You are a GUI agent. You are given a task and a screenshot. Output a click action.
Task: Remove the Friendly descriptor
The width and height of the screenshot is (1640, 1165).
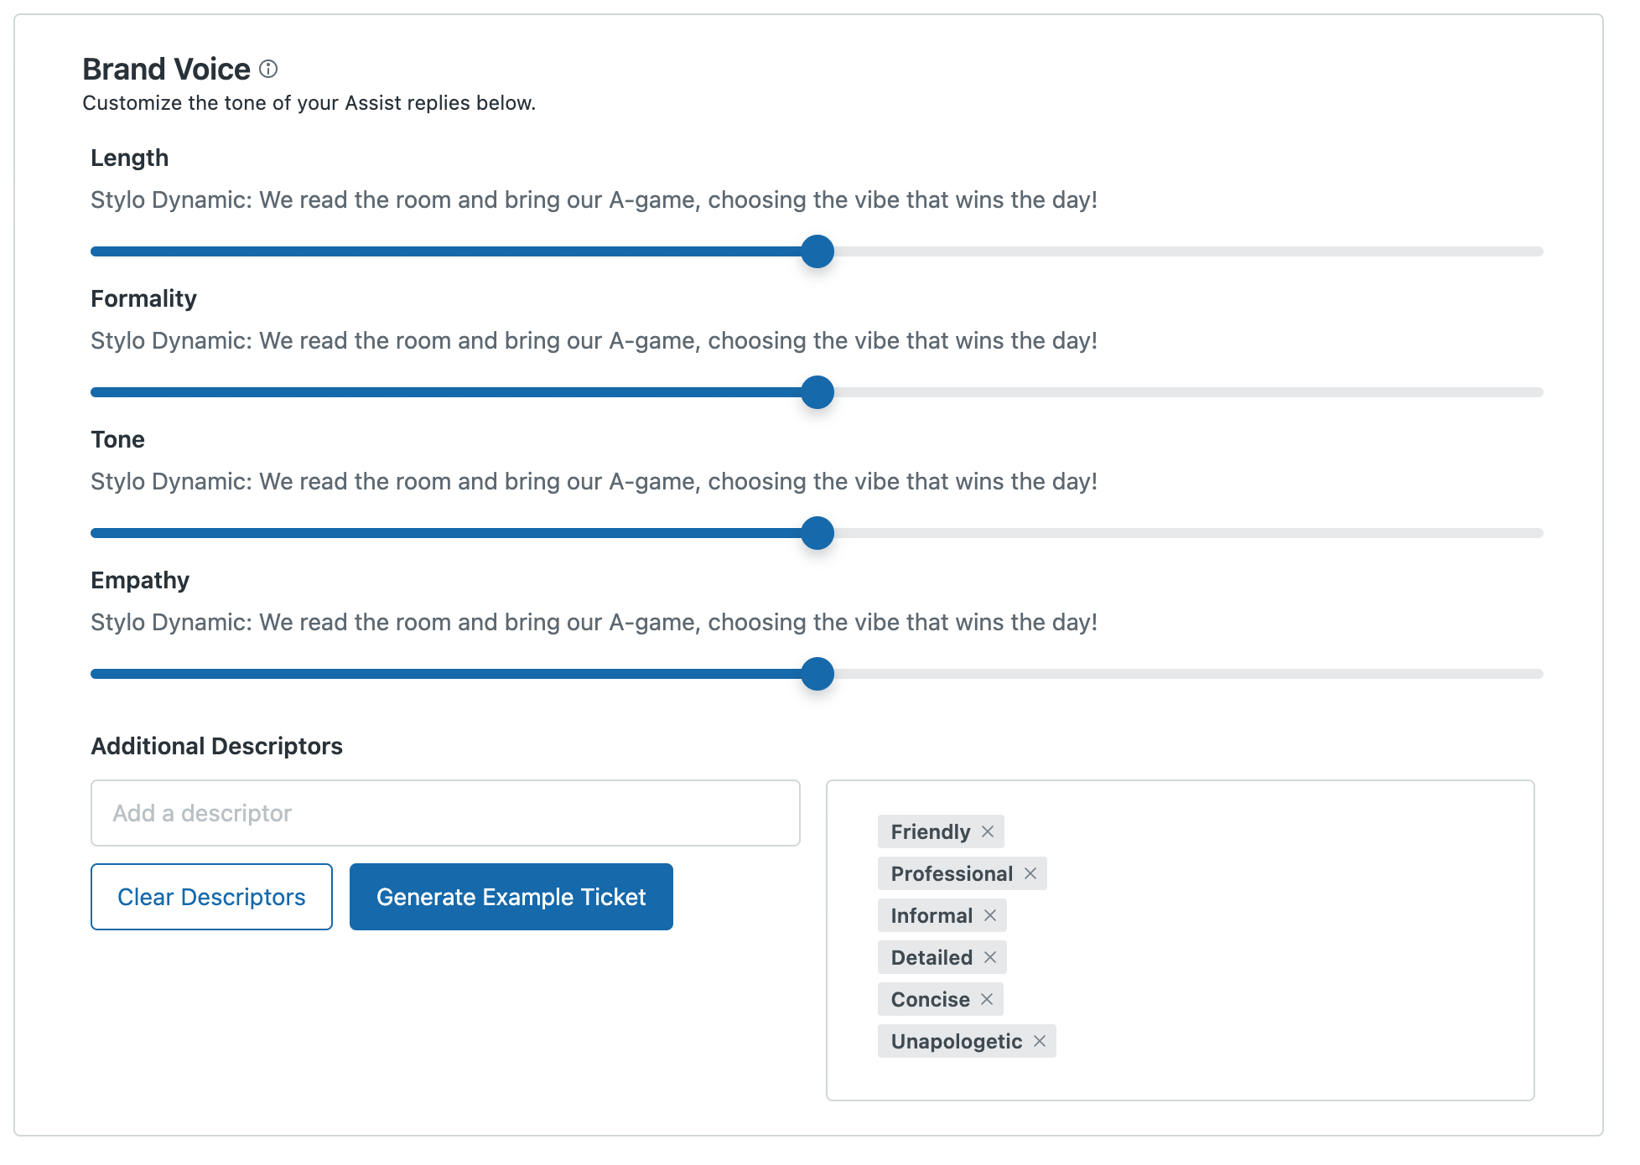(x=987, y=831)
